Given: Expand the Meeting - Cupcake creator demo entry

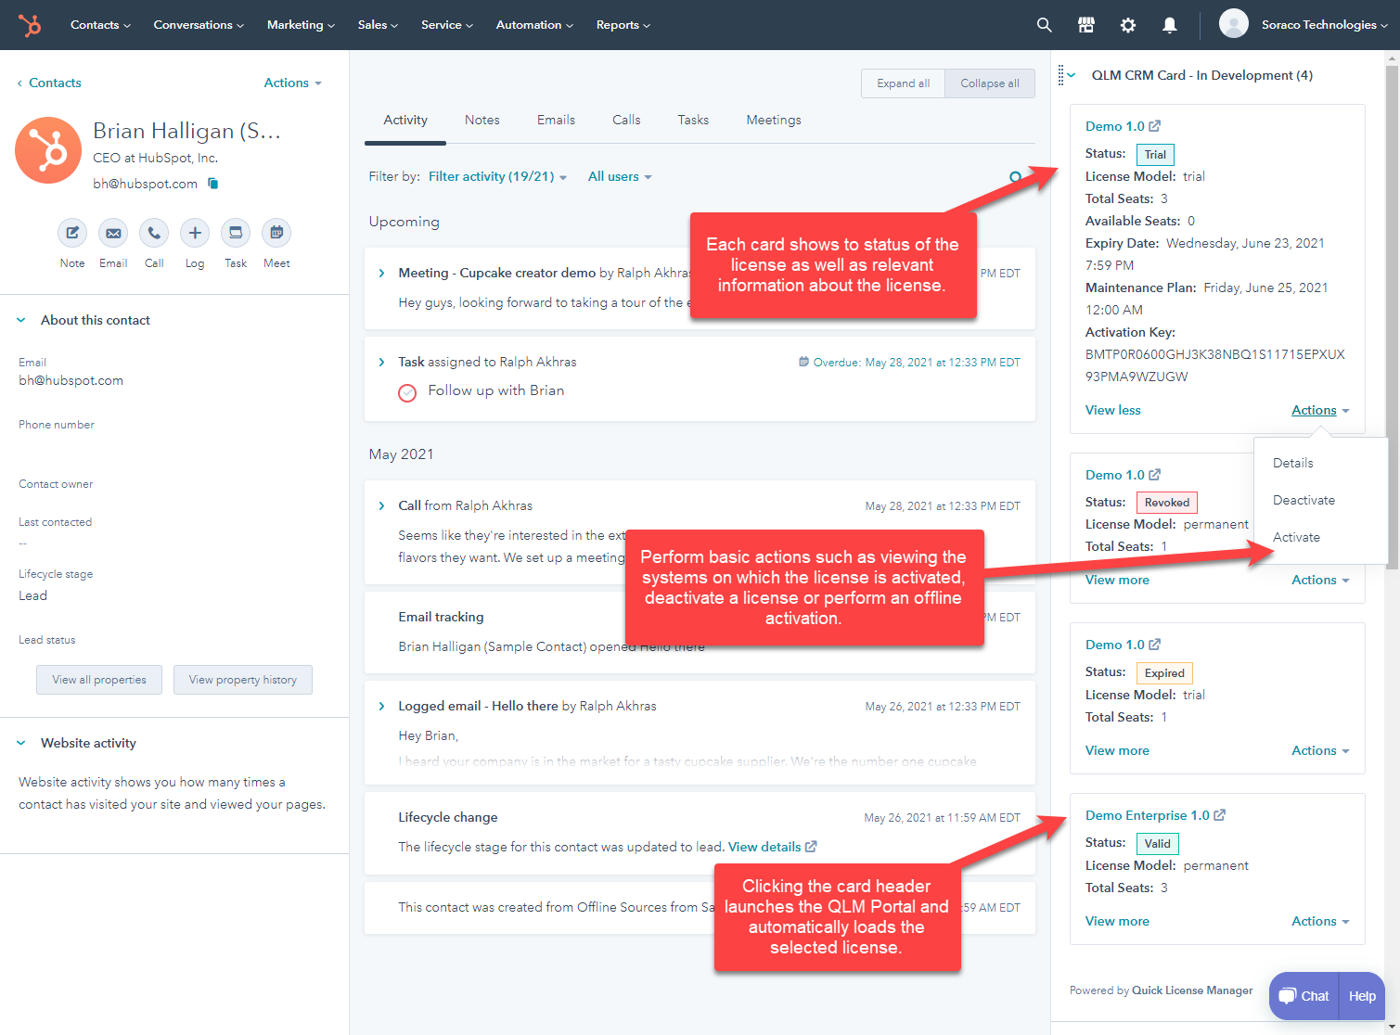Looking at the screenshot, I should pyautogui.click(x=381, y=273).
